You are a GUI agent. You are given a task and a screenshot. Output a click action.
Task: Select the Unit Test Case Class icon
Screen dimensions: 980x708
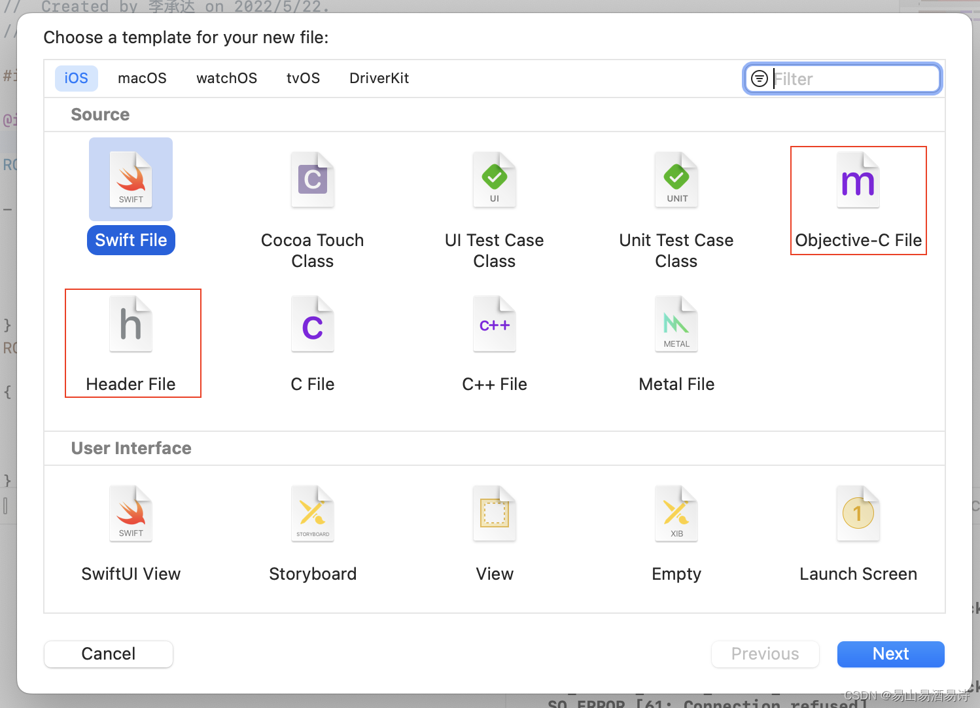coord(676,180)
